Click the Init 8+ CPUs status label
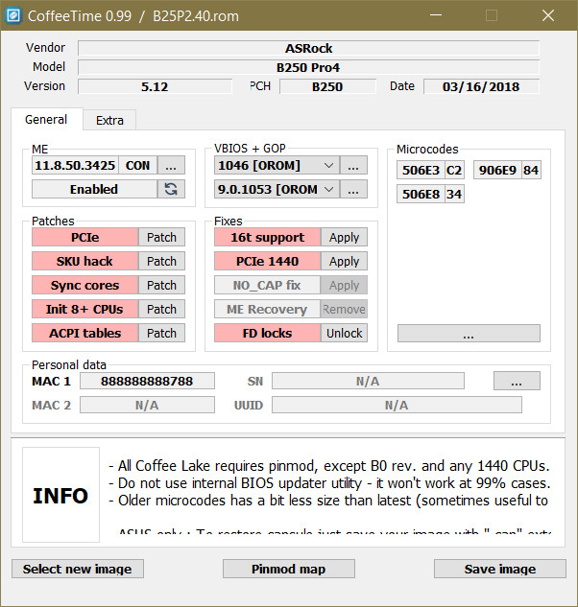Screen dimensions: 578x607 point(84,309)
